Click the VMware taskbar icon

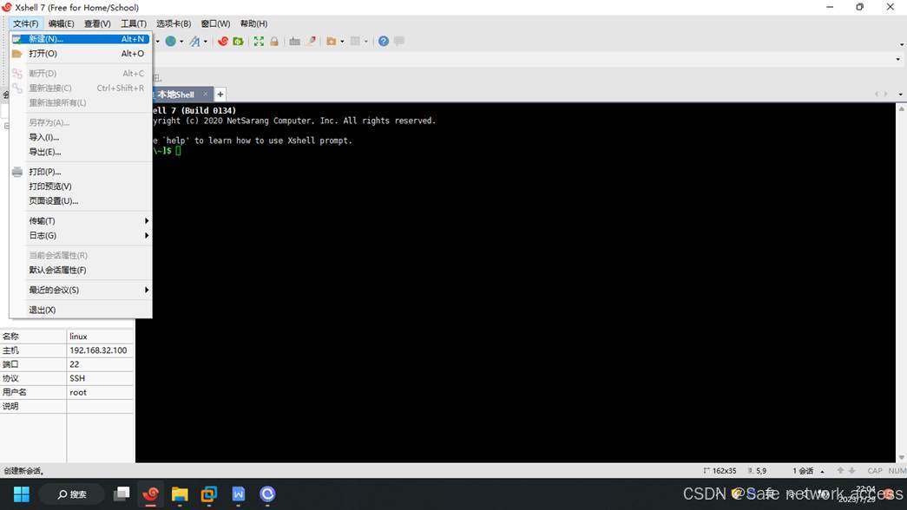pos(209,494)
